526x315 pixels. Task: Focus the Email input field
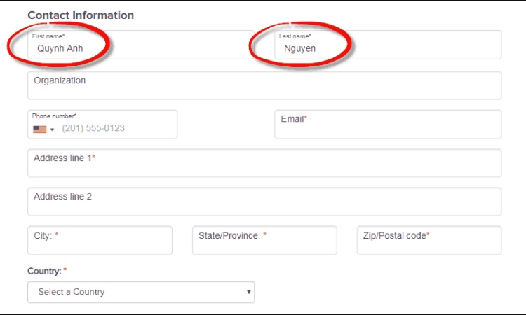(x=388, y=125)
